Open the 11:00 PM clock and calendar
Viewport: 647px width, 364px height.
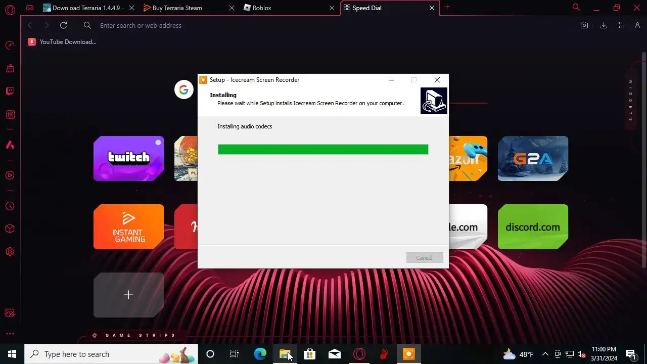[x=604, y=354]
